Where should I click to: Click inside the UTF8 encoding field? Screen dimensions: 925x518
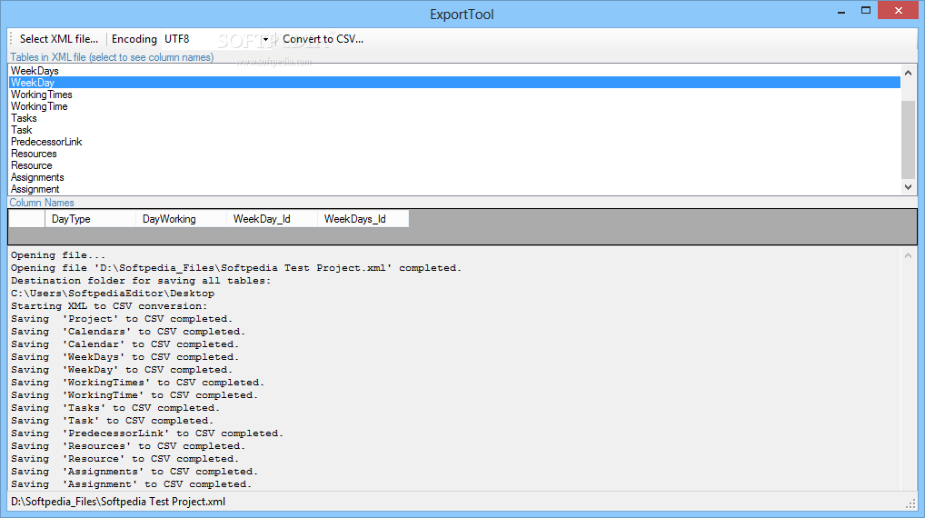coord(211,39)
